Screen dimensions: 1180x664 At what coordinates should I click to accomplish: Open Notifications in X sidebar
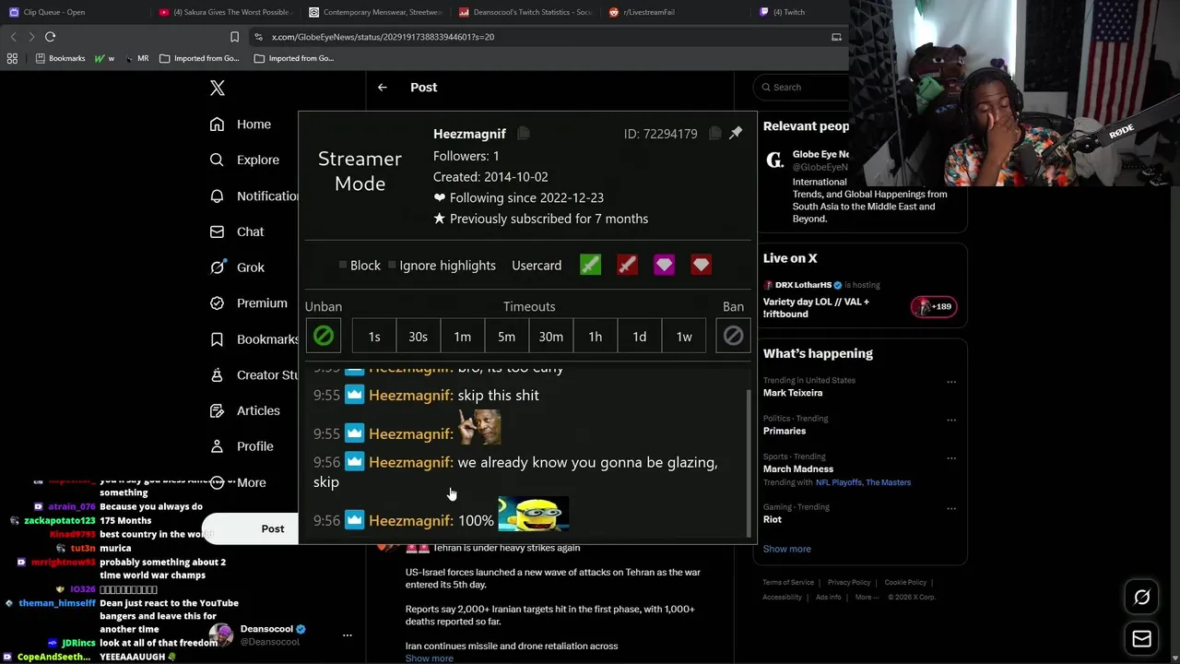click(x=254, y=196)
